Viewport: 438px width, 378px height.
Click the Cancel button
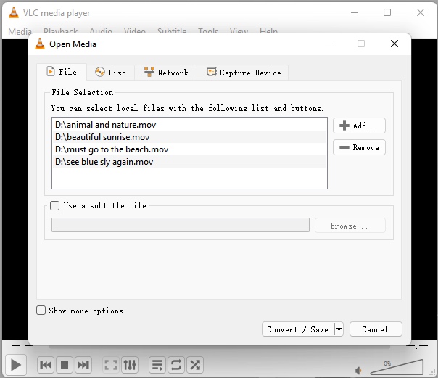(376, 329)
